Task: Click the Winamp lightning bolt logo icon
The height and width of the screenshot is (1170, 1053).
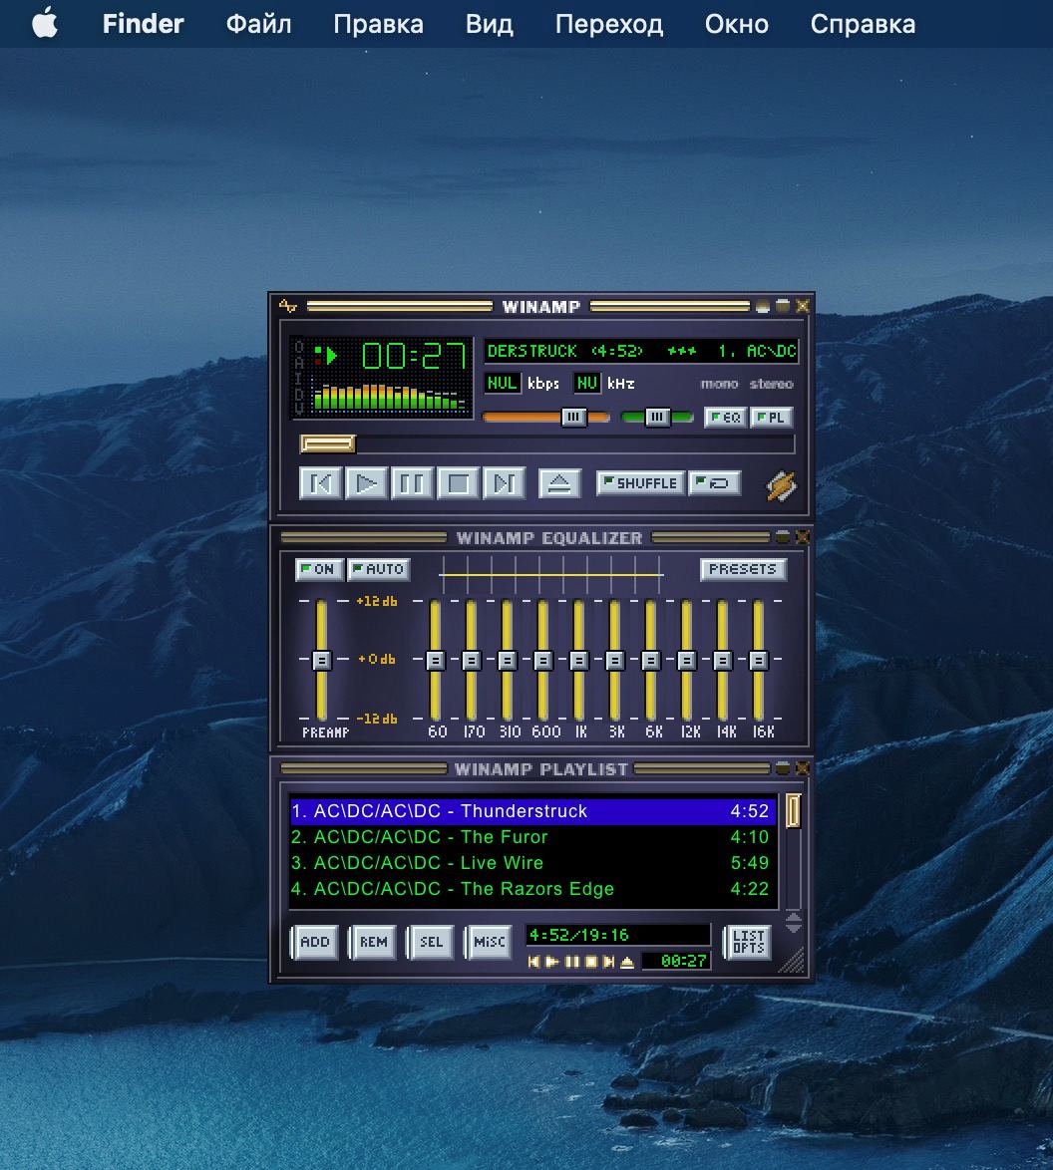Action: (x=781, y=485)
